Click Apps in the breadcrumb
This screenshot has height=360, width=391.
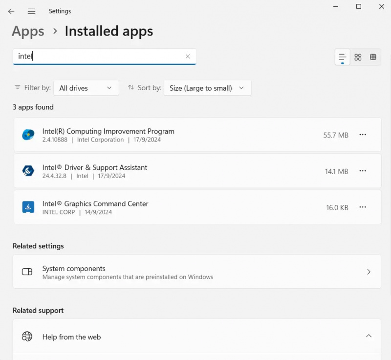pos(28,32)
